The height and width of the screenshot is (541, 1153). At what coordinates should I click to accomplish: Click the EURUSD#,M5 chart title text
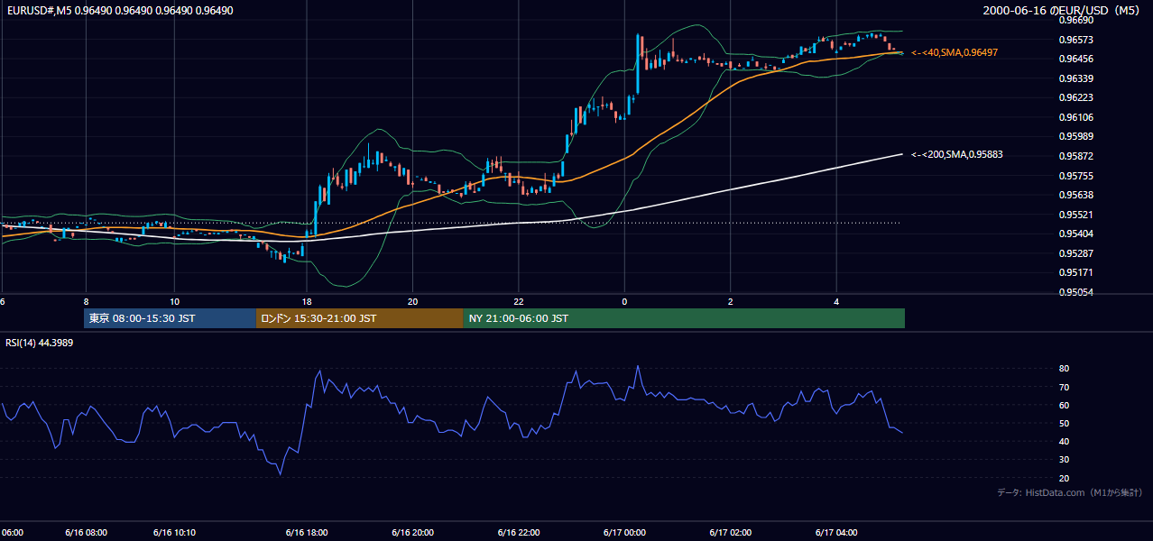click(119, 11)
